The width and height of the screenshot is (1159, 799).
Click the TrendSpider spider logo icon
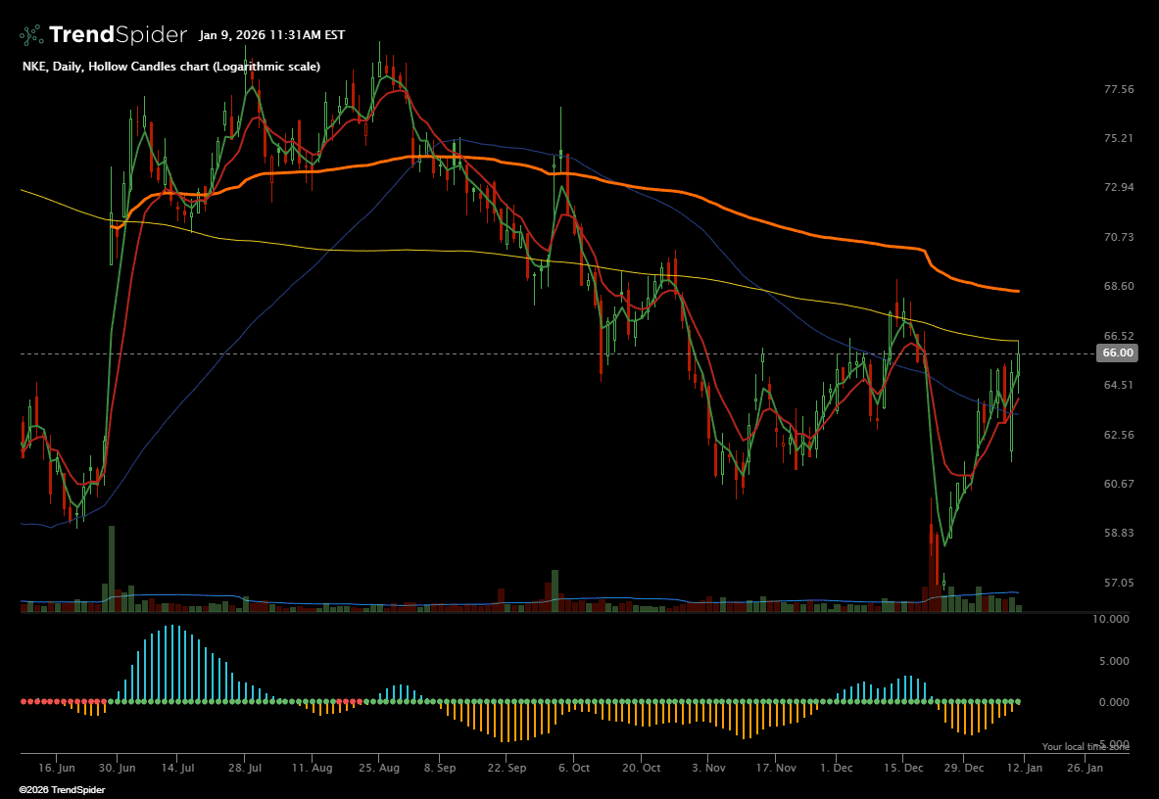click(31, 35)
